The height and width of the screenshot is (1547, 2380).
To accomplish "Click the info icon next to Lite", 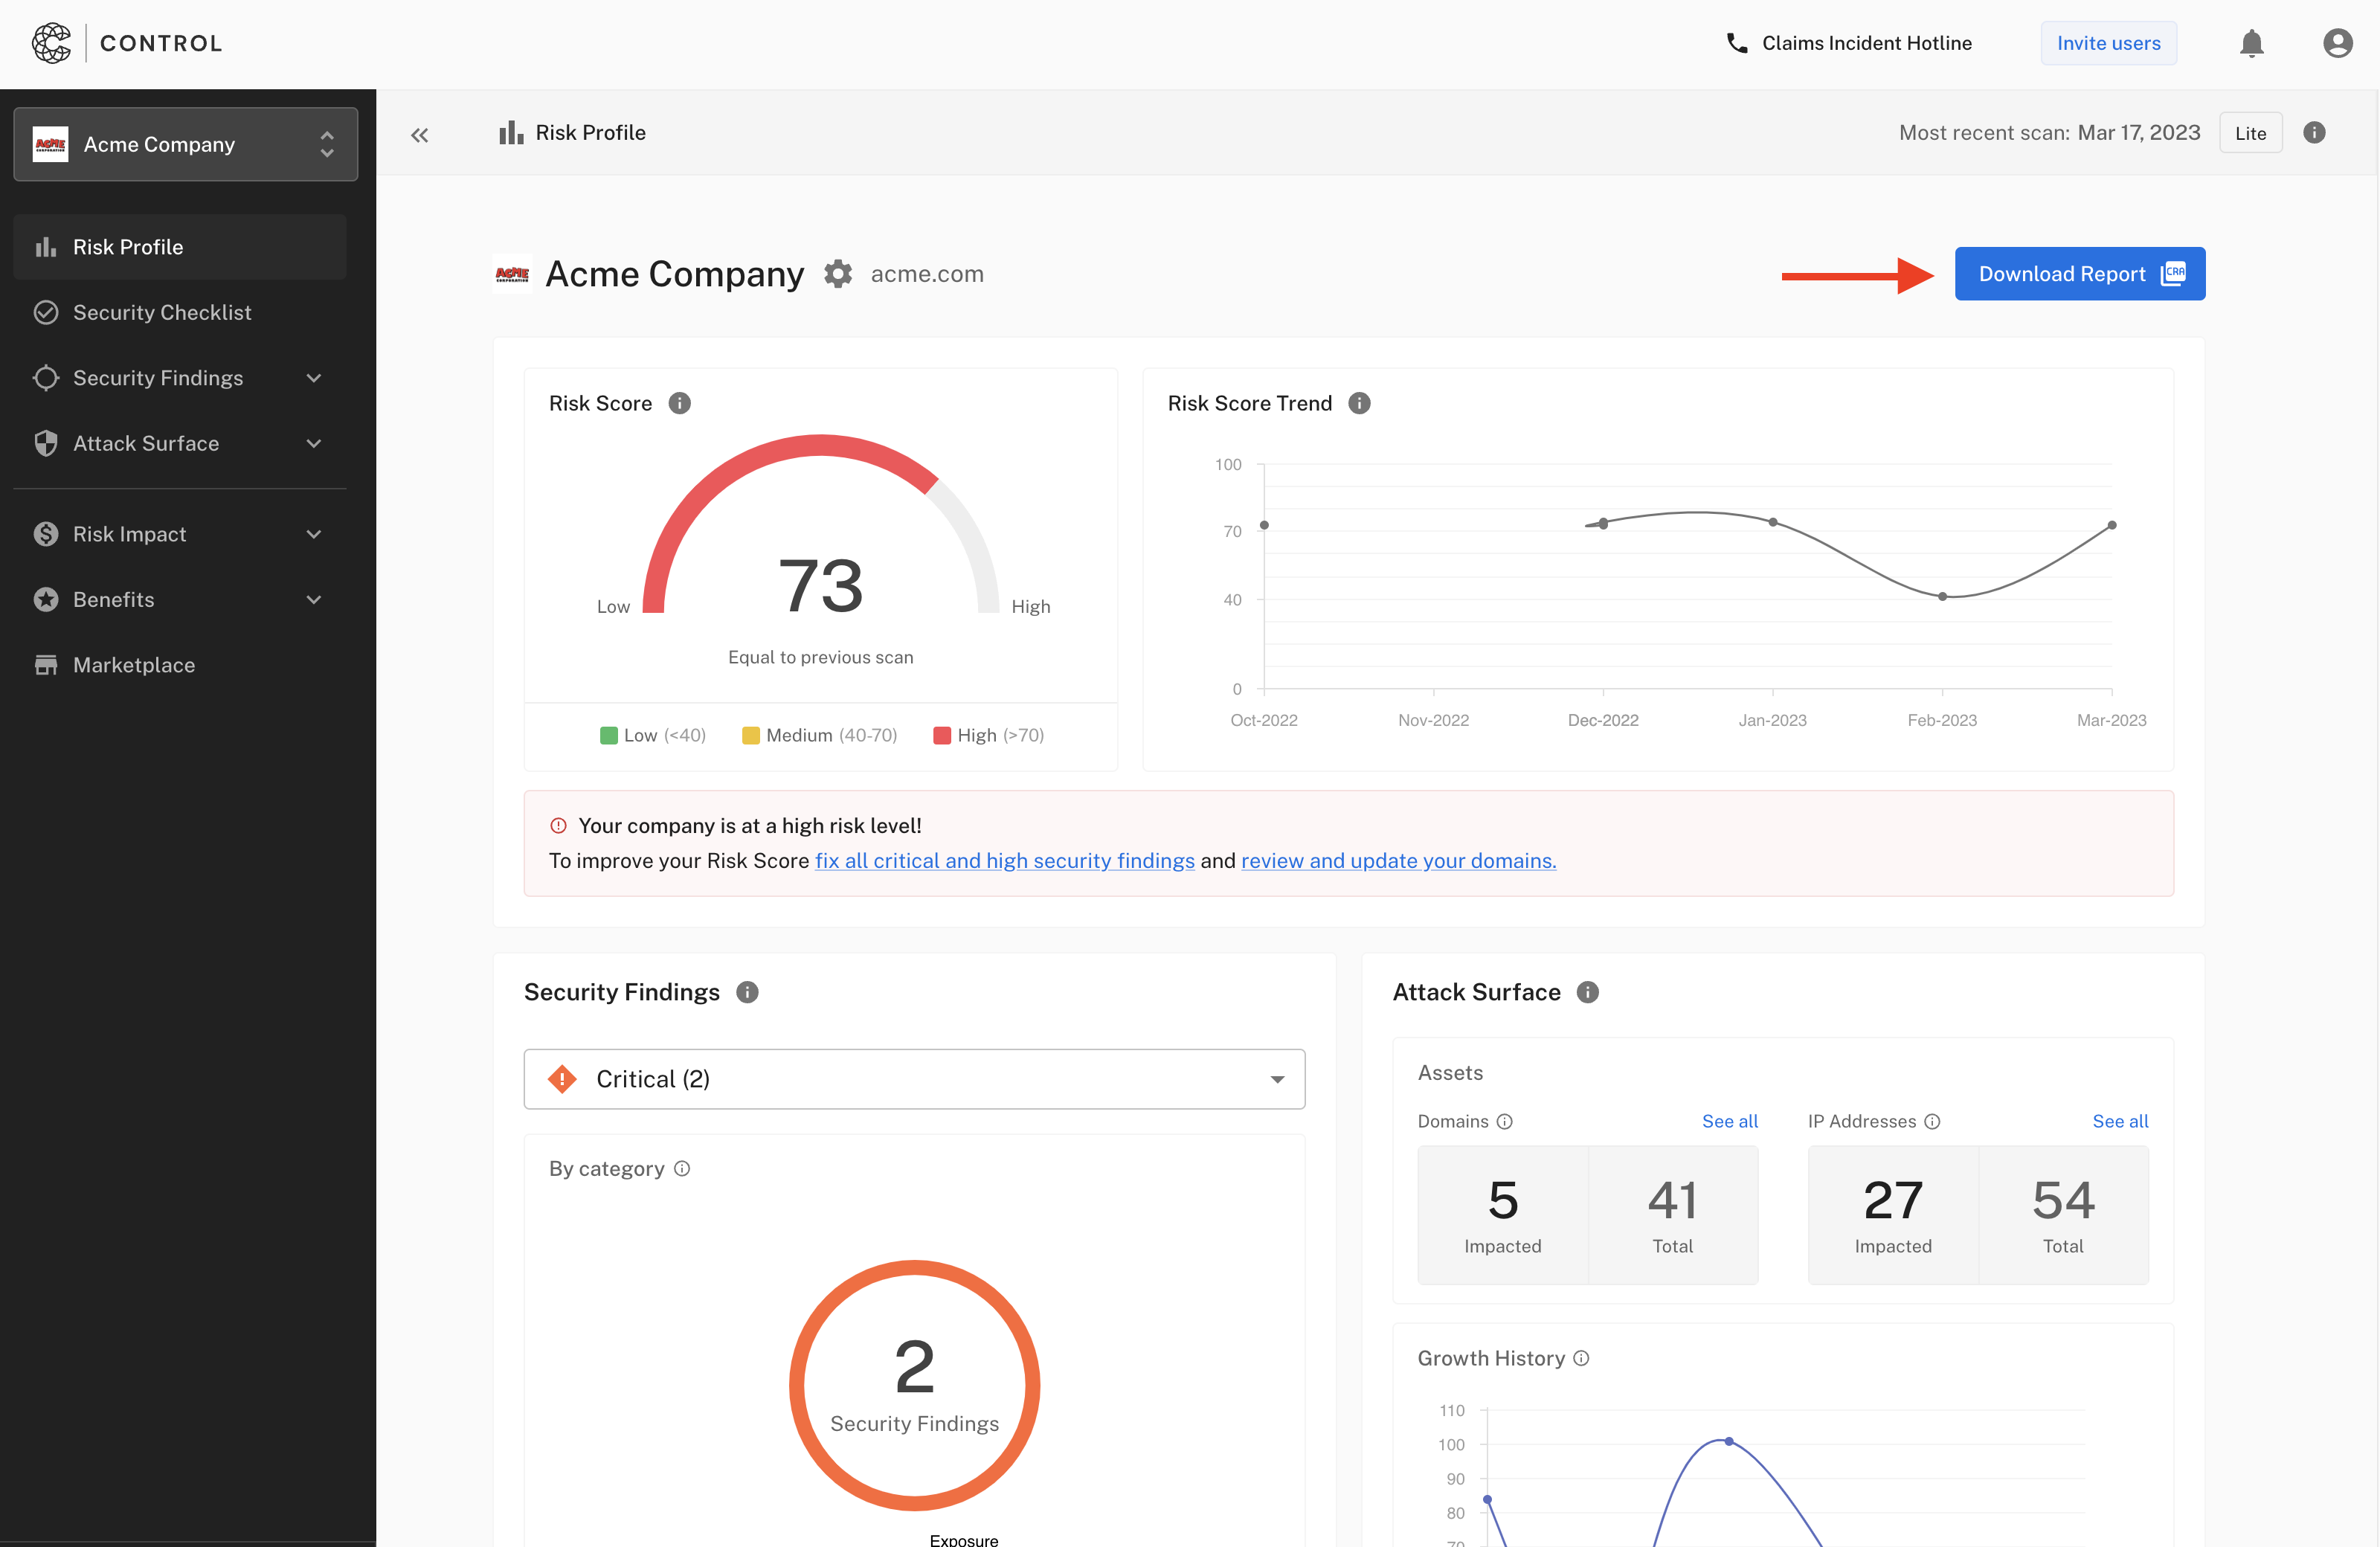I will 2314,132.
